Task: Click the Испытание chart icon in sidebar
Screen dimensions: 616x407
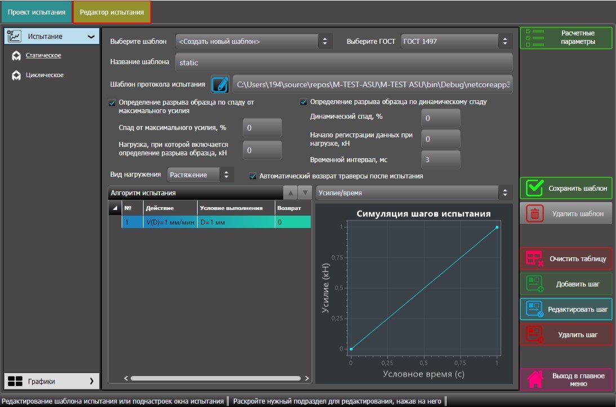Action: click(15, 36)
